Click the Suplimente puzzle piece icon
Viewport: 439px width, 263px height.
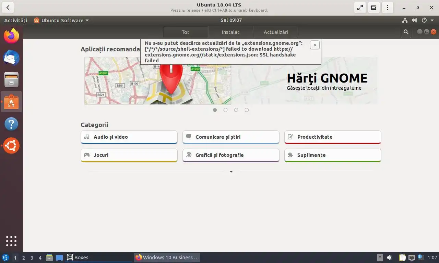[x=290, y=155]
